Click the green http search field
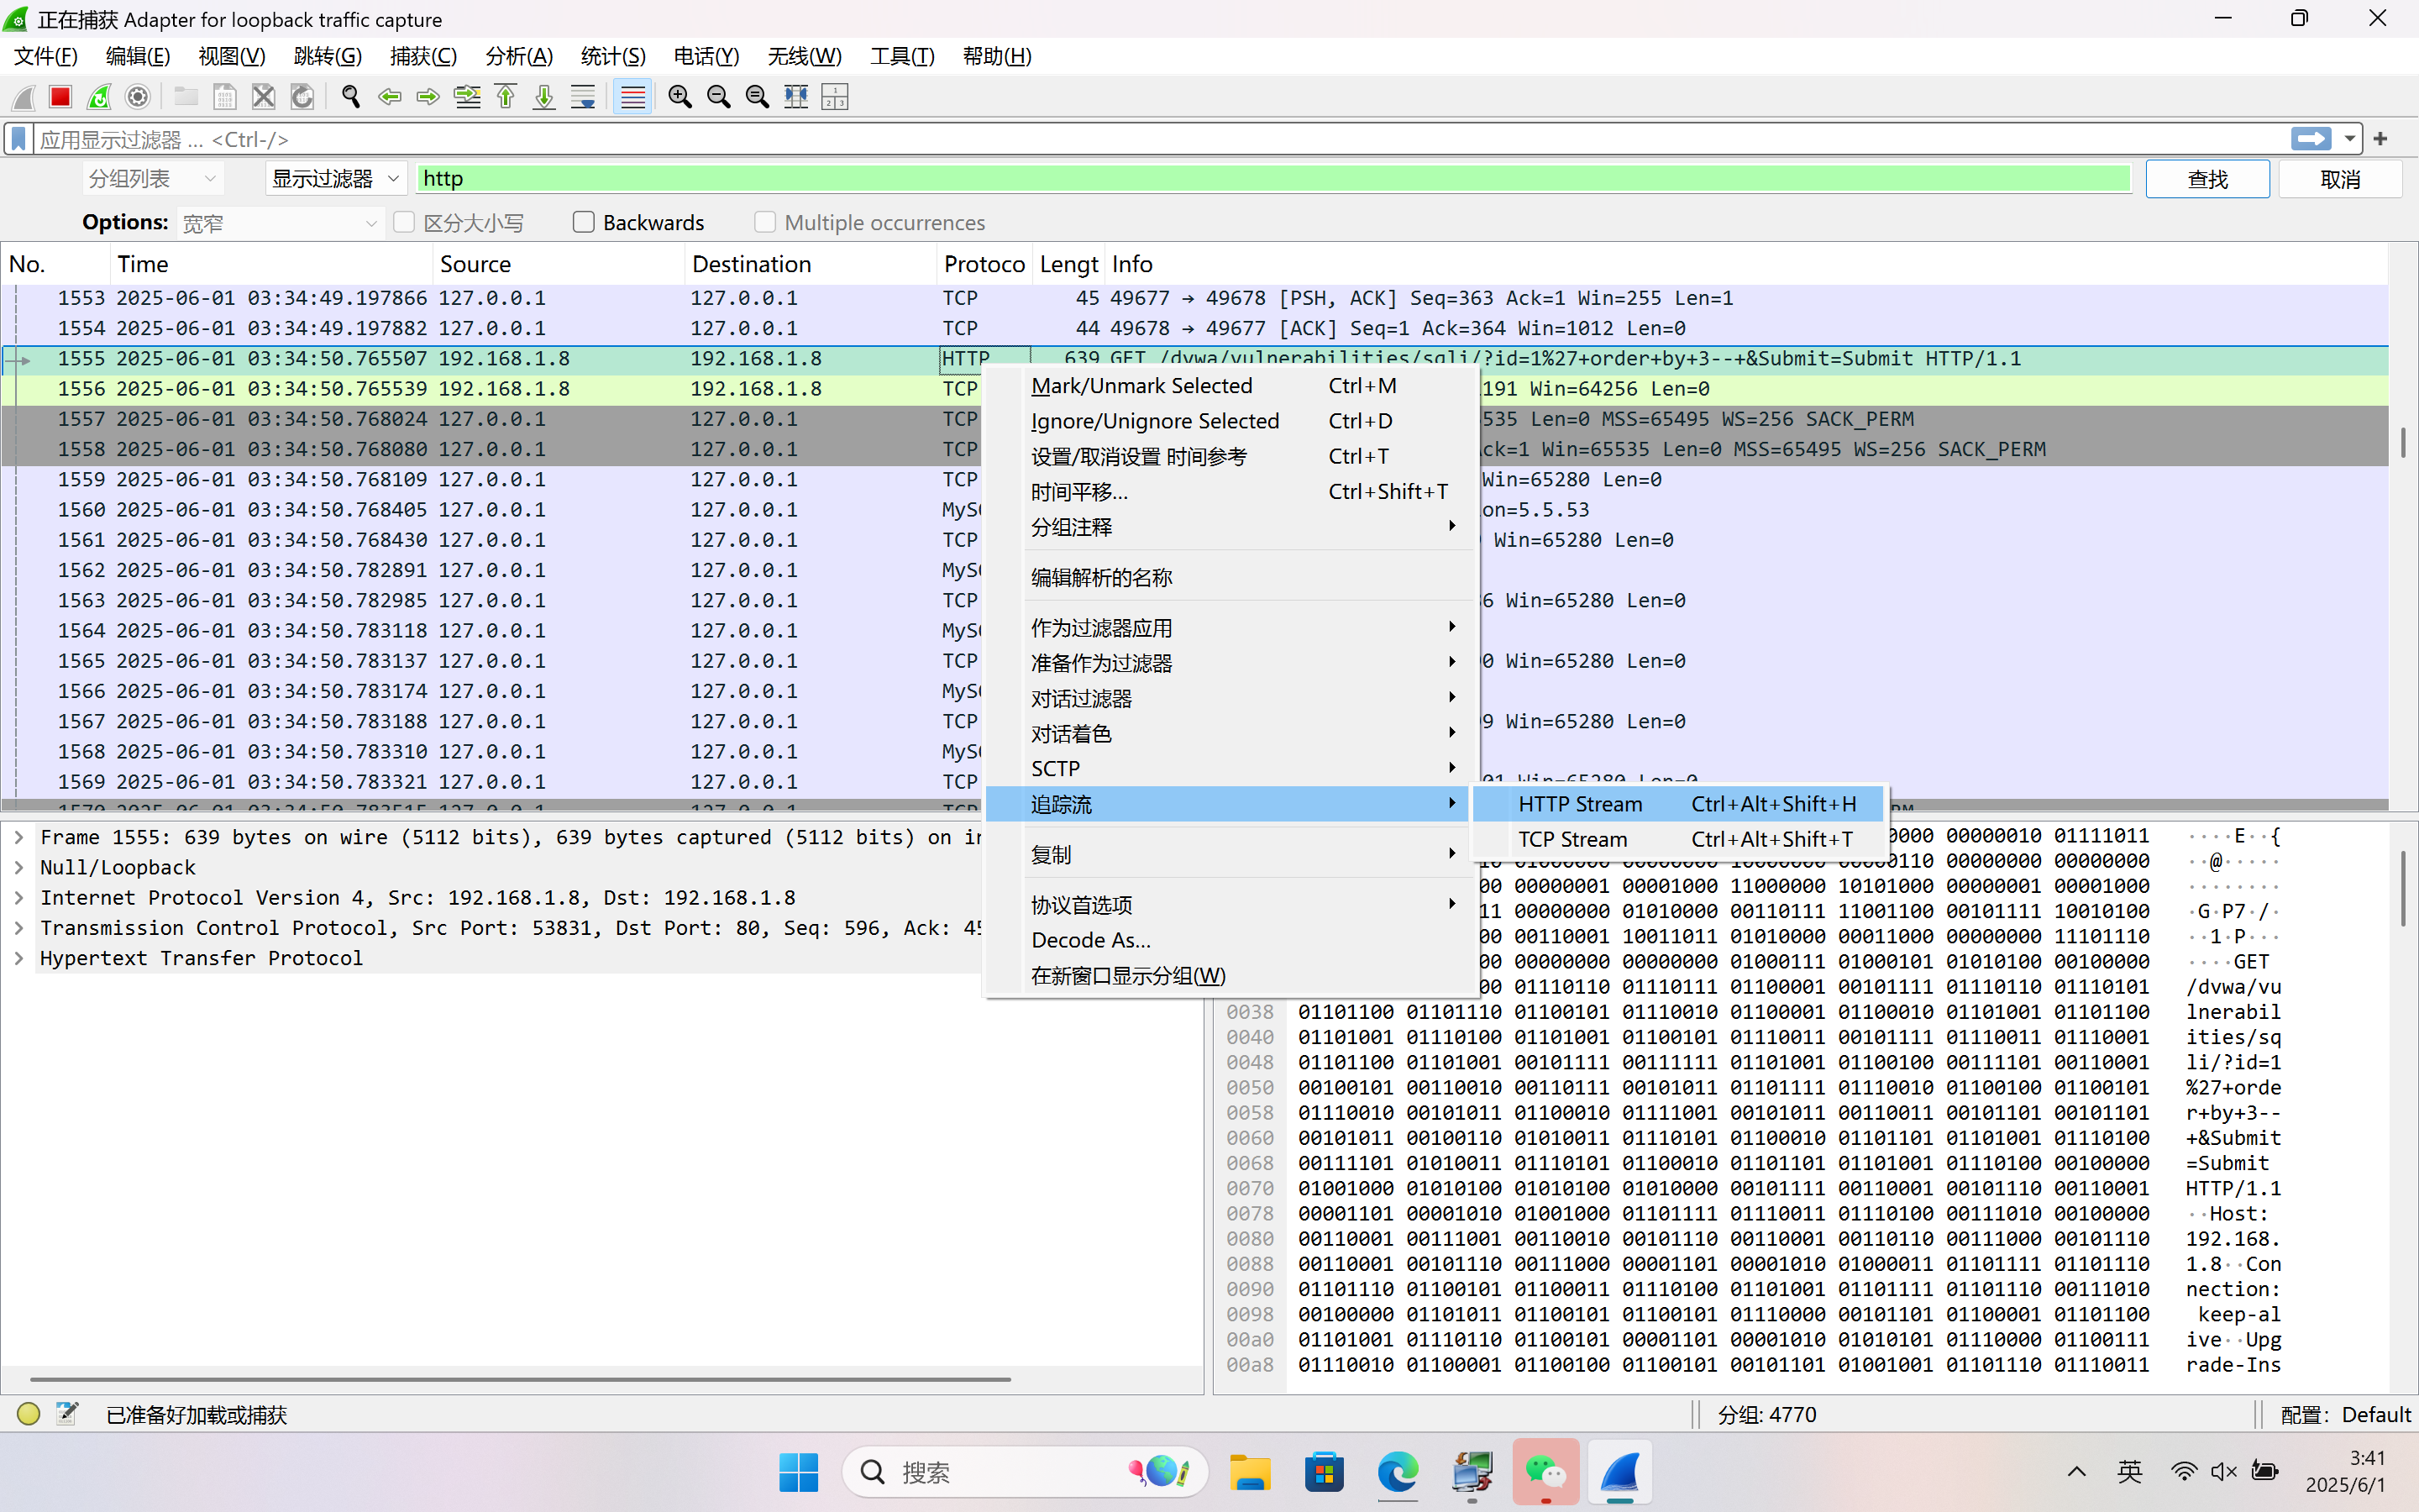The image size is (2419, 1512). pyautogui.click(x=1269, y=179)
